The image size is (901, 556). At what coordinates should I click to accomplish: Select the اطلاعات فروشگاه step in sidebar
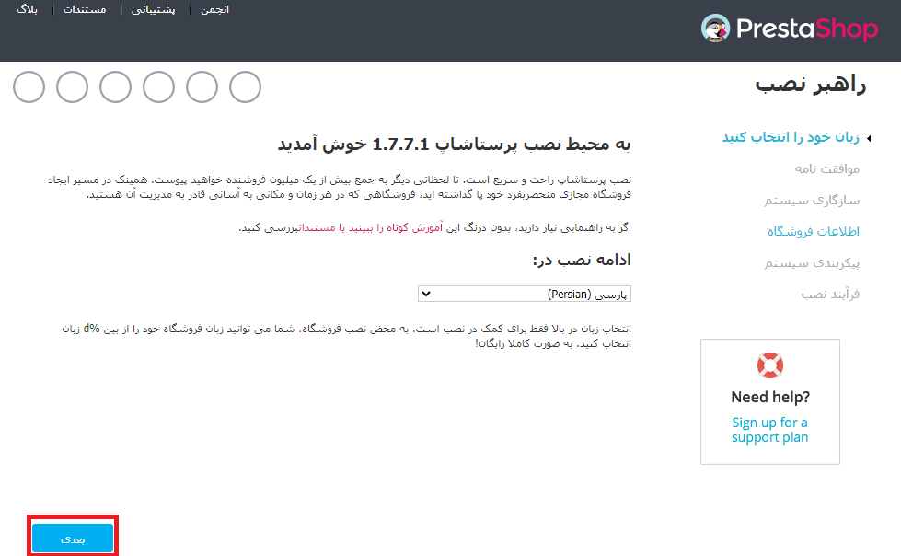(814, 231)
